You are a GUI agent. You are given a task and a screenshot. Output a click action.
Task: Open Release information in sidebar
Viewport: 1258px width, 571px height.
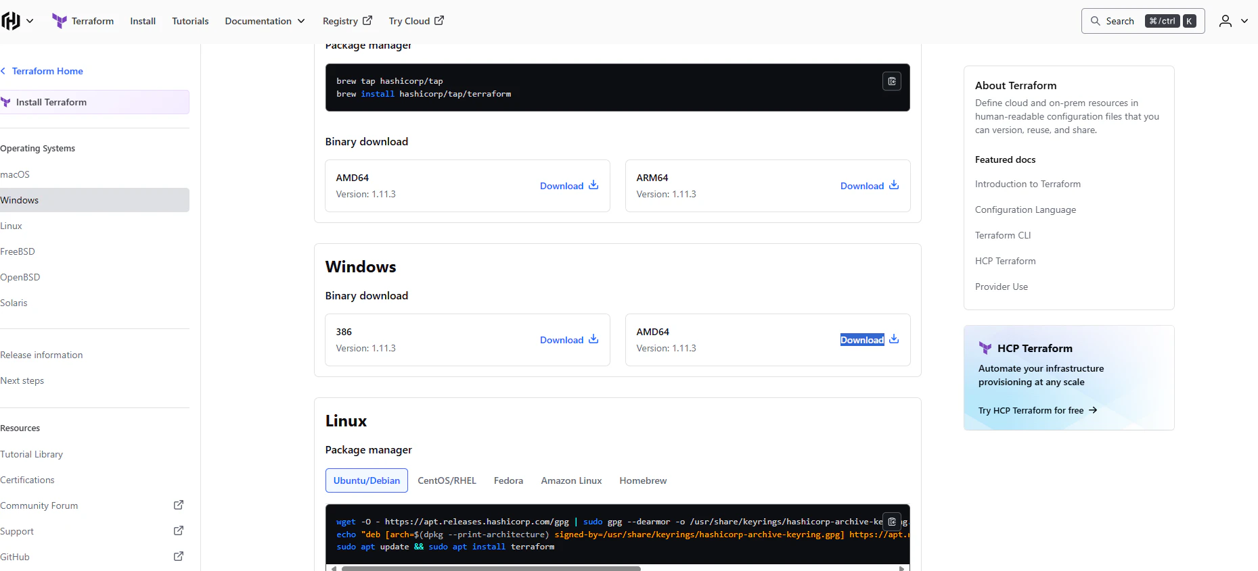pos(41,355)
